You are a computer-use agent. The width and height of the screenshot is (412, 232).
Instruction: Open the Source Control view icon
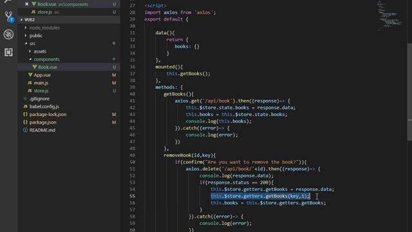[9, 17]
